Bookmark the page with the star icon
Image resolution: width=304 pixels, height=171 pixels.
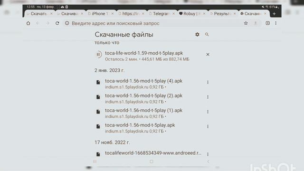(246, 23)
